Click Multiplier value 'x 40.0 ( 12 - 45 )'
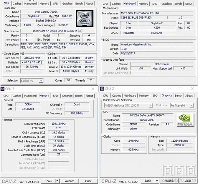The height and width of the screenshot is (184, 198). coord(32,62)
